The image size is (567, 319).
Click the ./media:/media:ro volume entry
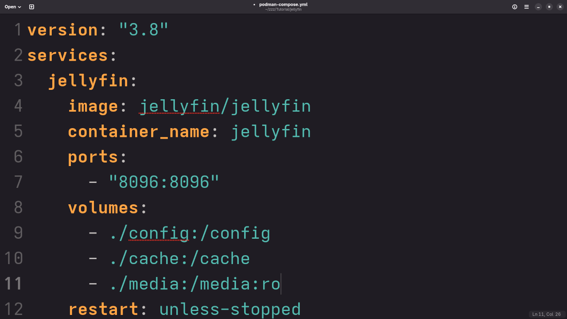pyautogui.click(x=194, y=284)
